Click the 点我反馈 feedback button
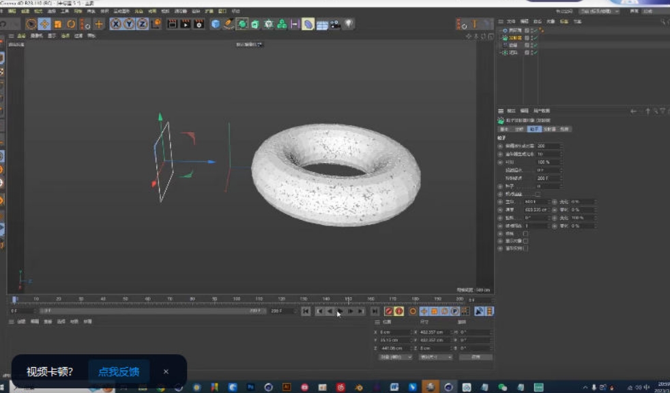 (119, 372)
